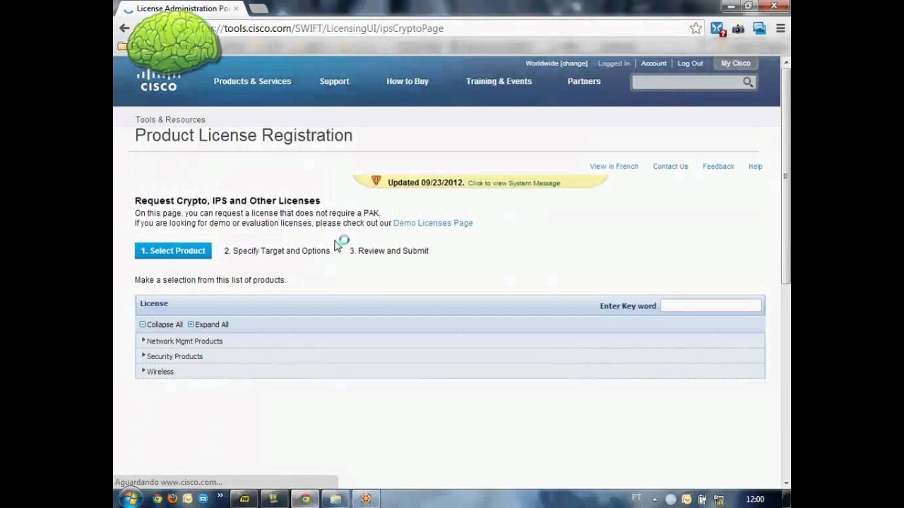This screenshot has width=904, height=508.
Task: Open a new Chrome tab
Action: 258,8
